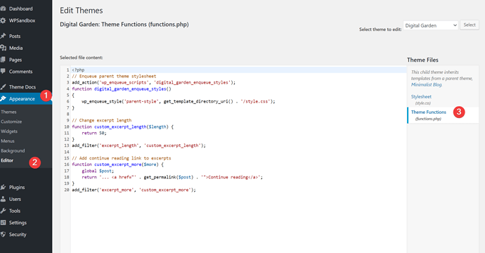The height and width of the screenshot is (253, 485).
Task: Click inside the code editor on line 1
Action: point(238,70)
